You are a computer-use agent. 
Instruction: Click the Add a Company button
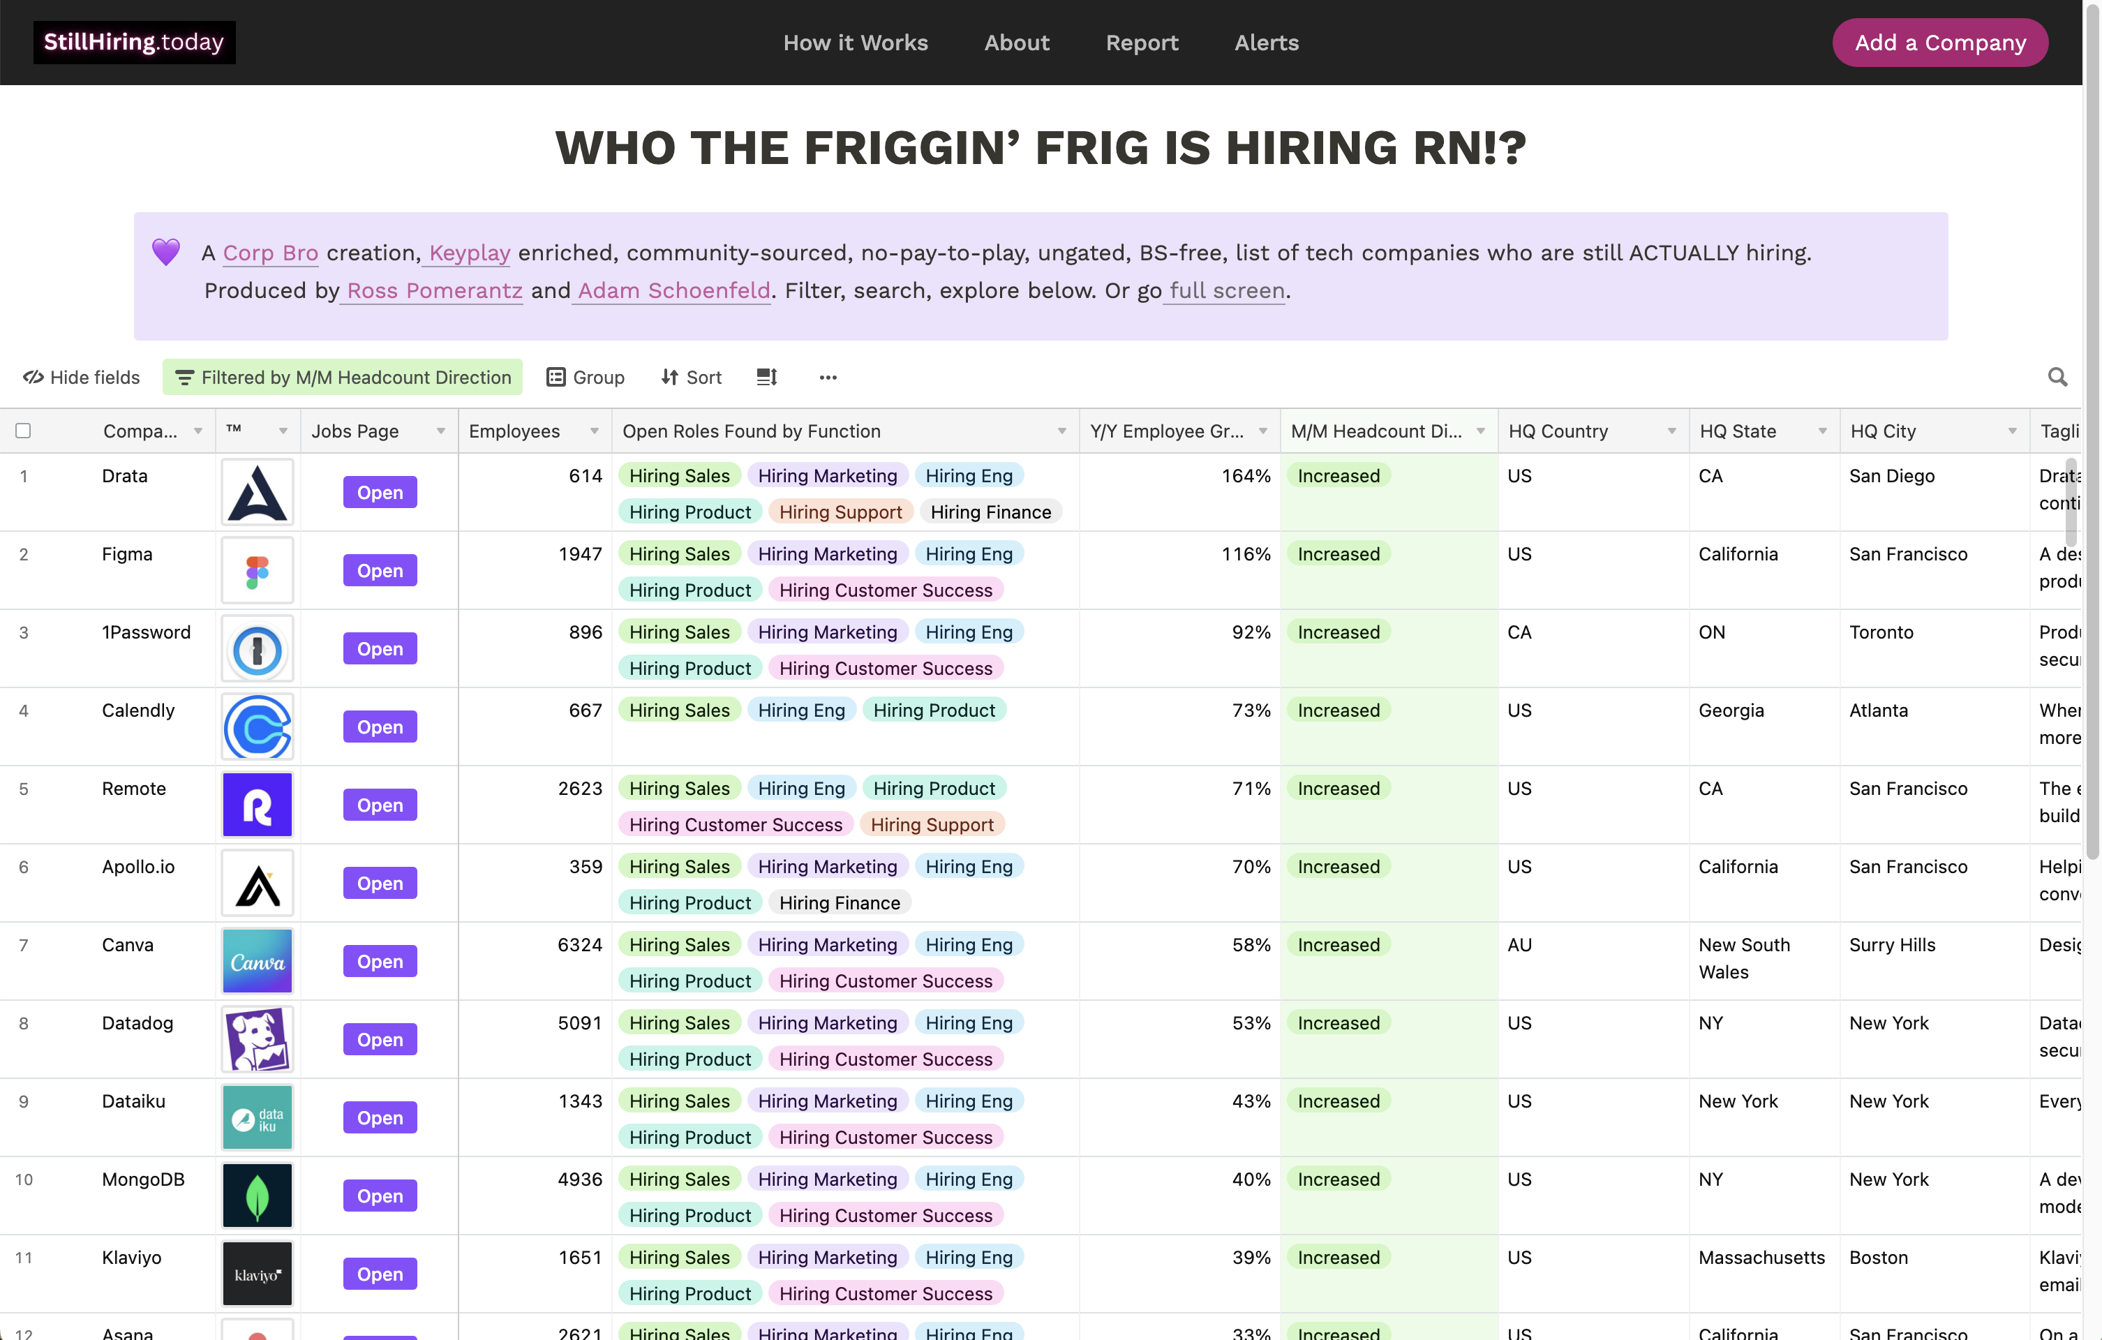click(x=1941, y=43)
